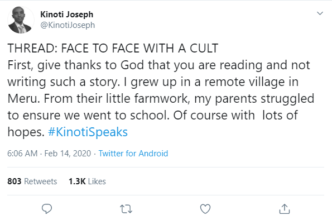
Task: Click the 6:06 AM timestamp
Action: tap(22, 153)
